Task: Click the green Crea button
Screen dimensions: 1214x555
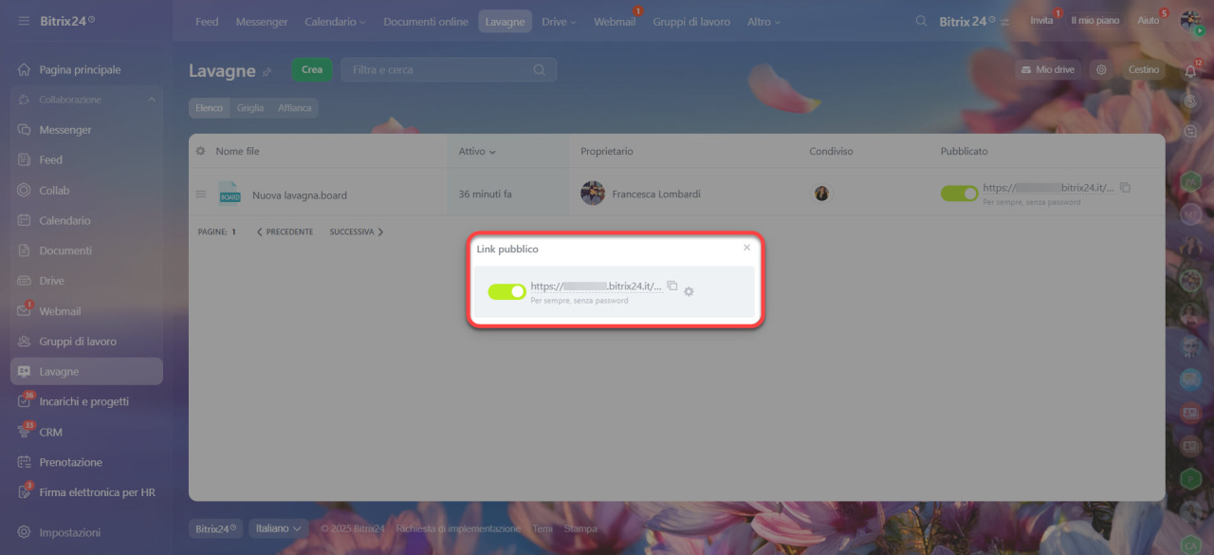Action: click(x=312, y=69)
